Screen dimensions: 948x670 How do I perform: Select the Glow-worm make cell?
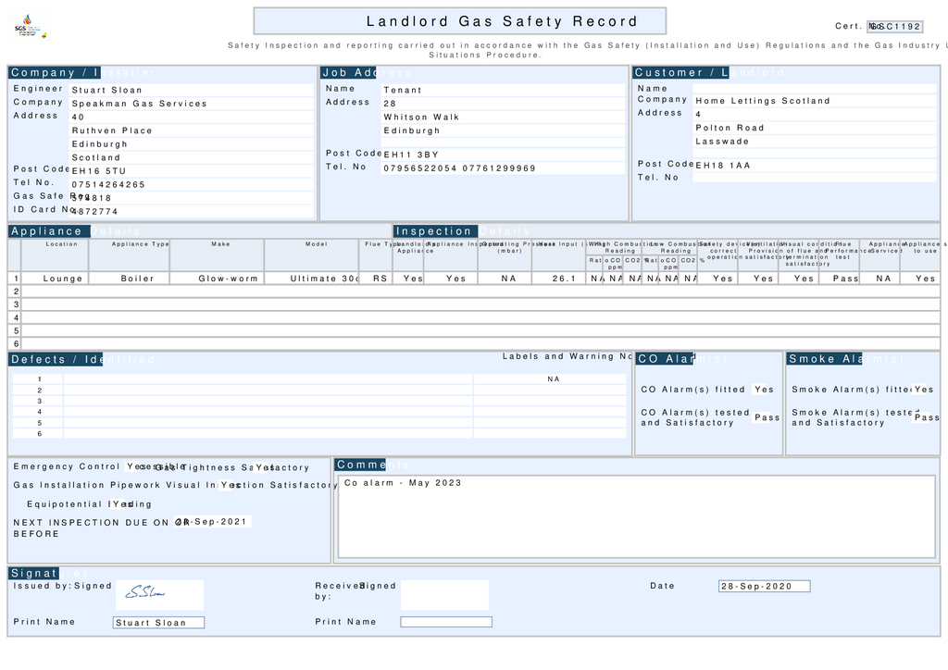pyautogui.click(x=218, y=279)
